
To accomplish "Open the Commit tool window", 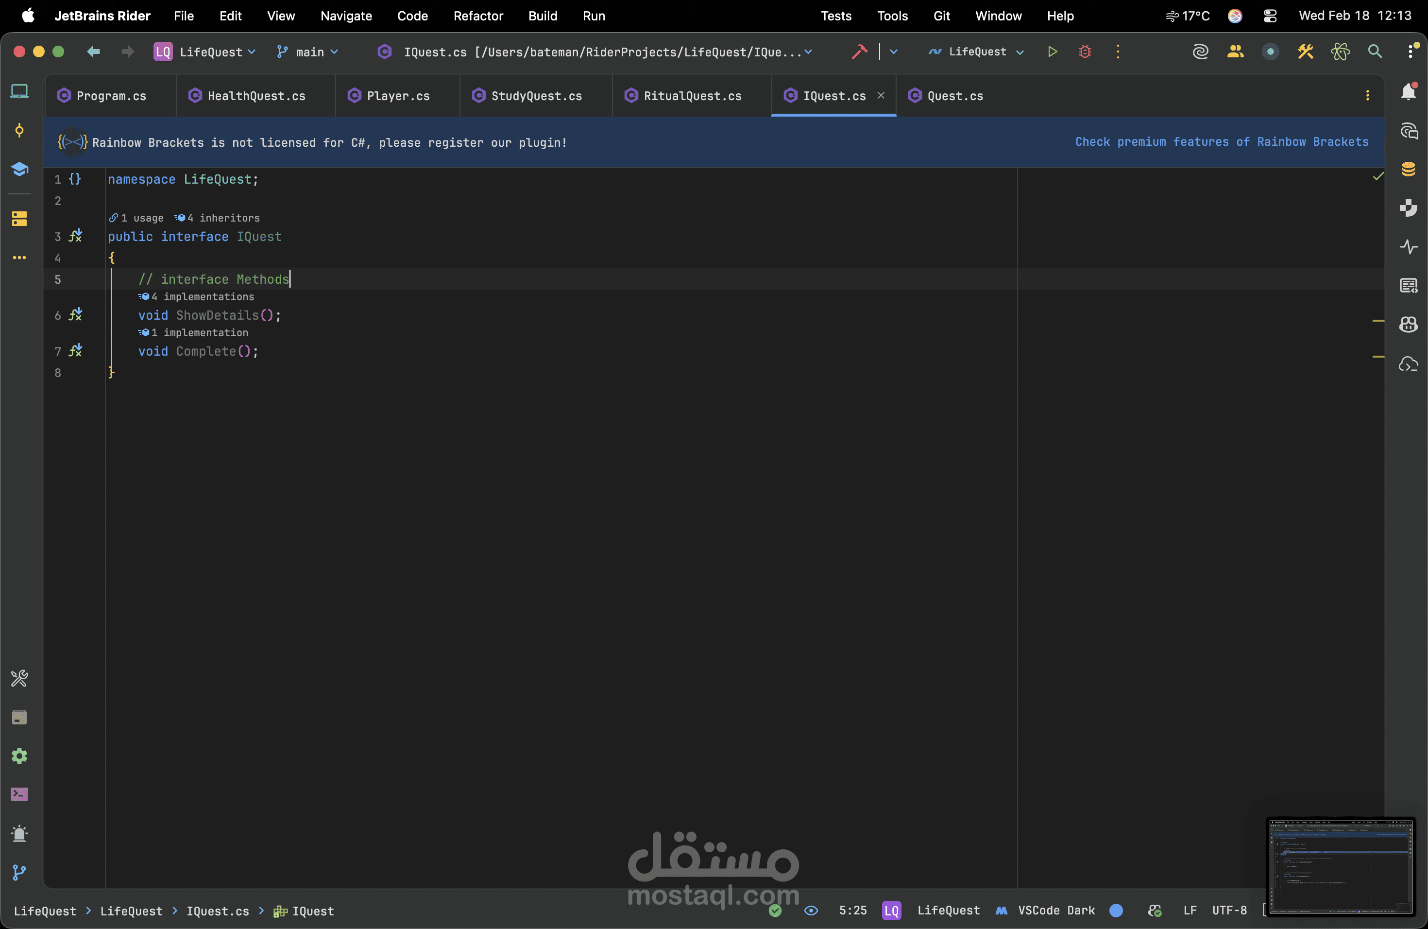I will click(19, 130).
